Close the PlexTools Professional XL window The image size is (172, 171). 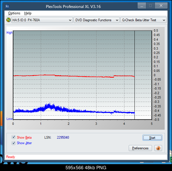coord(161,6)
